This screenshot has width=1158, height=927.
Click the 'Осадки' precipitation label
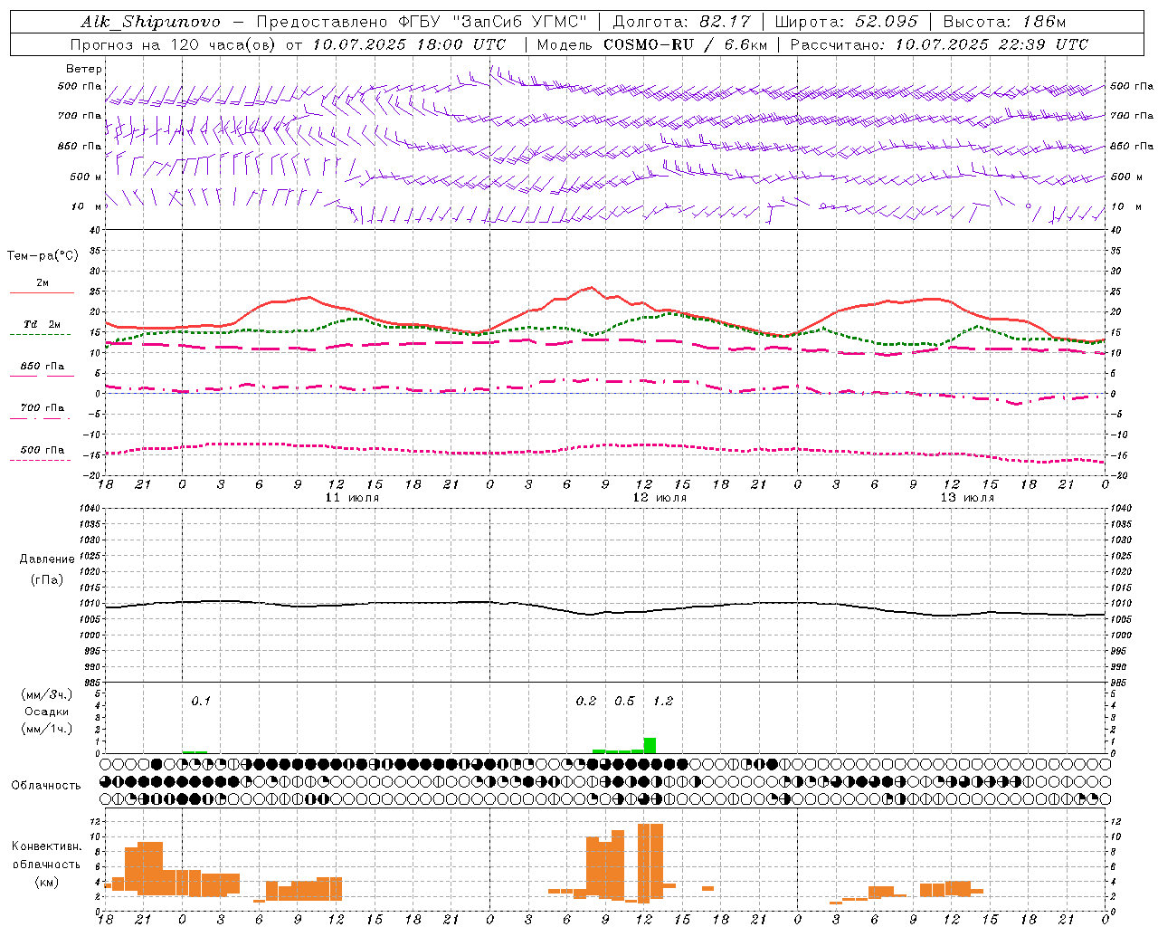point(47,712)
